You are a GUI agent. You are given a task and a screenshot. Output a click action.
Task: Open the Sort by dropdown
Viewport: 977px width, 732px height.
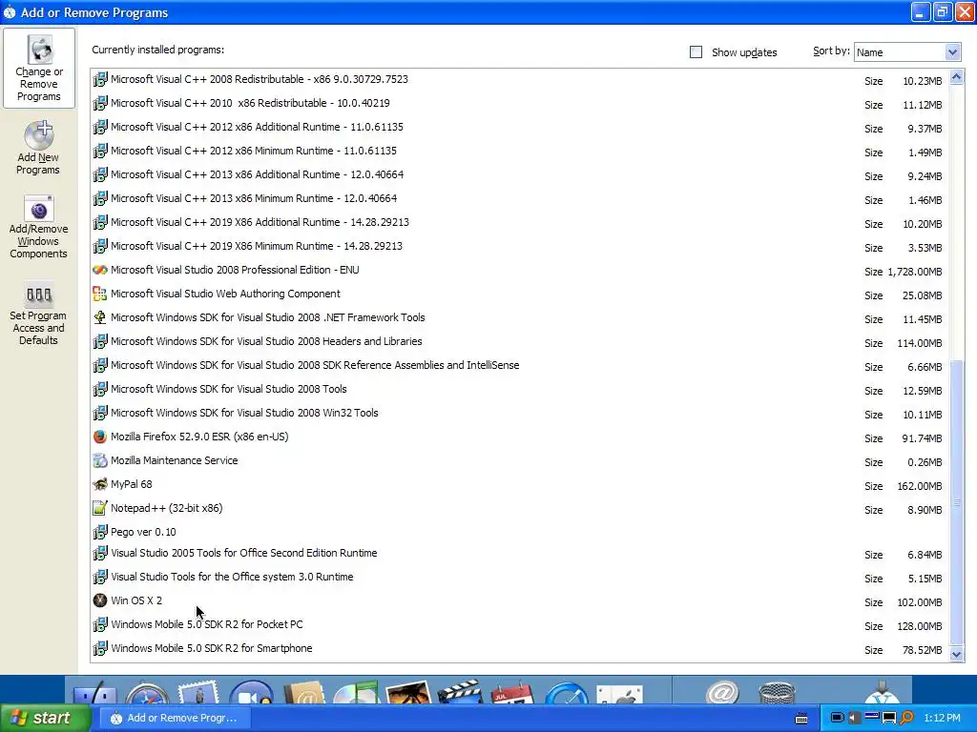coord(952,52)
